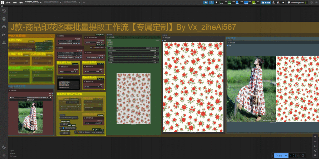Toggle the bottom panel icon at top right
Screen dimensions: 319x159
(x=312, y=2)
